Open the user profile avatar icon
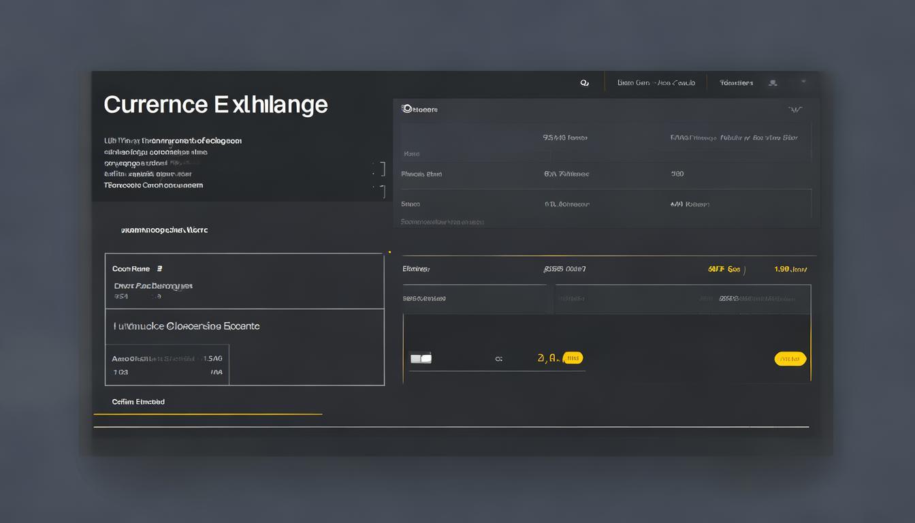This screenshot has height=523, width=915. tap(773, 83)
